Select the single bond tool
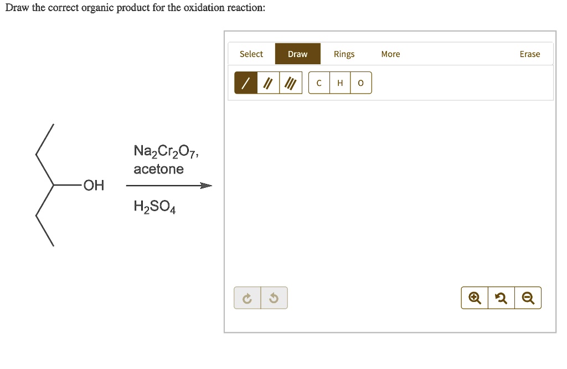 [247, 82]
